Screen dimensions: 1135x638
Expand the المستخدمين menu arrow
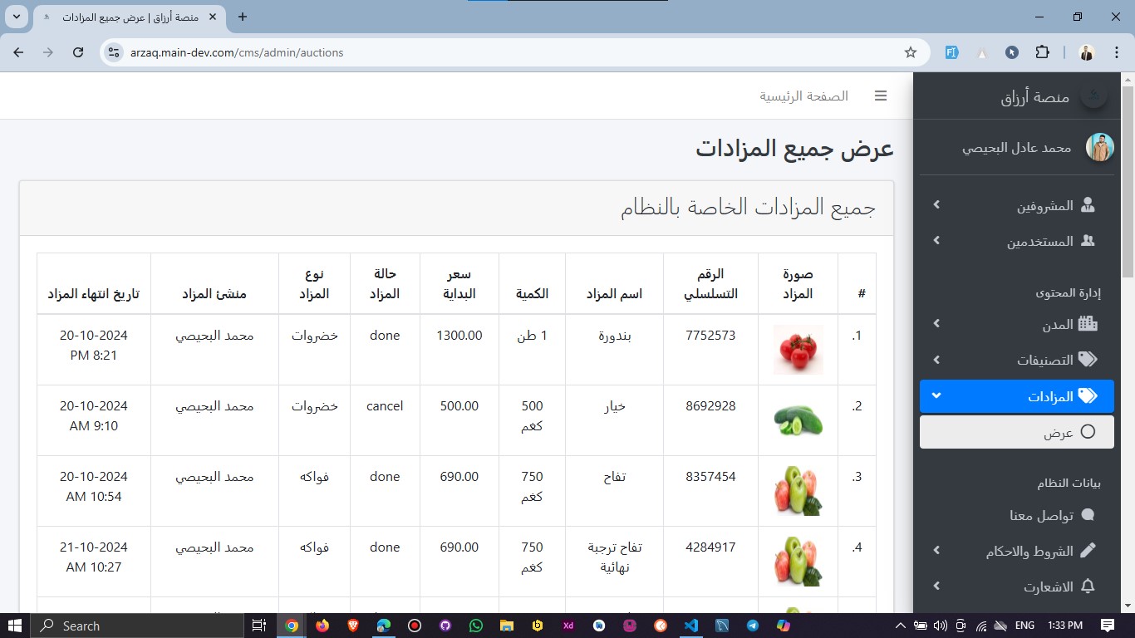pyautogui.click(x=936, y=241)
